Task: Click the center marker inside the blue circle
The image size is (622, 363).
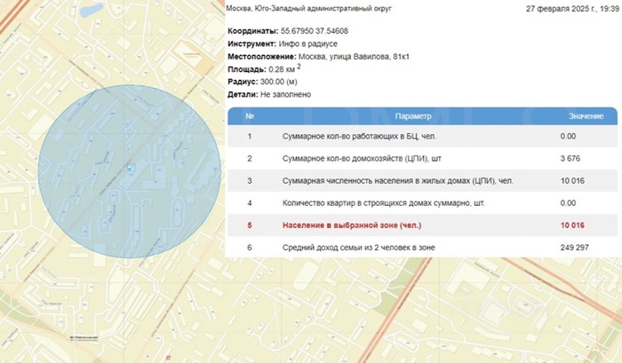Action: tap(130, 167)
